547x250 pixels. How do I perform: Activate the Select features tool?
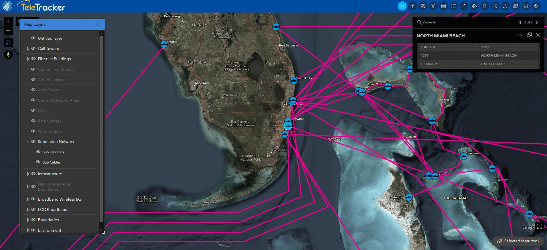(x=413, y=6)
